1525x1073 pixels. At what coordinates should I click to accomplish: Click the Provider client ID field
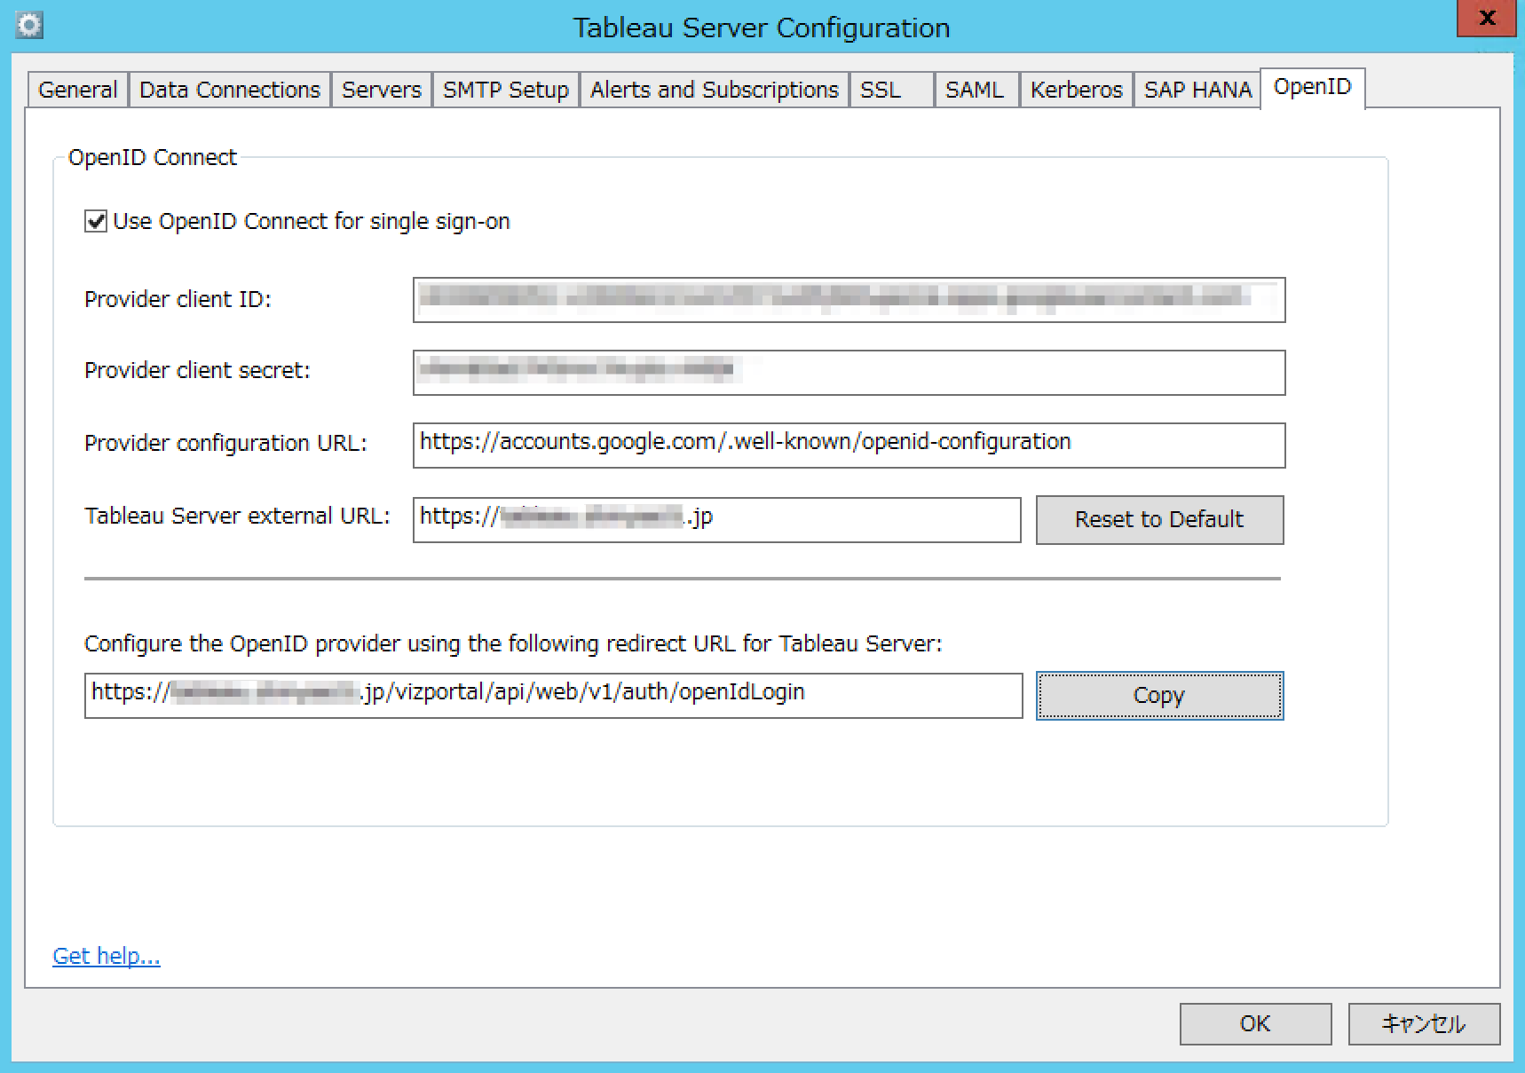(849, 300)
